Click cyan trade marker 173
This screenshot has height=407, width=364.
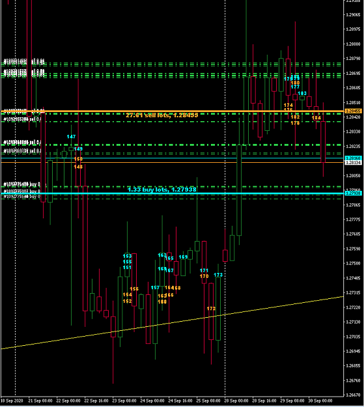tap(218, 275)
